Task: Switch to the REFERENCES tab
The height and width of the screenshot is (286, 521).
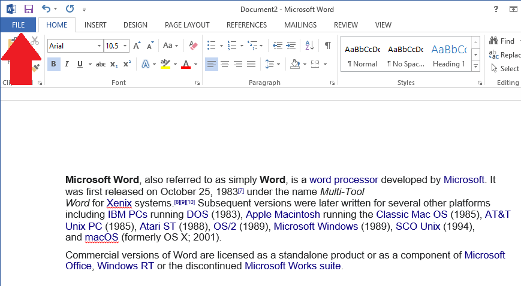Action: click(x=246, y=25)
